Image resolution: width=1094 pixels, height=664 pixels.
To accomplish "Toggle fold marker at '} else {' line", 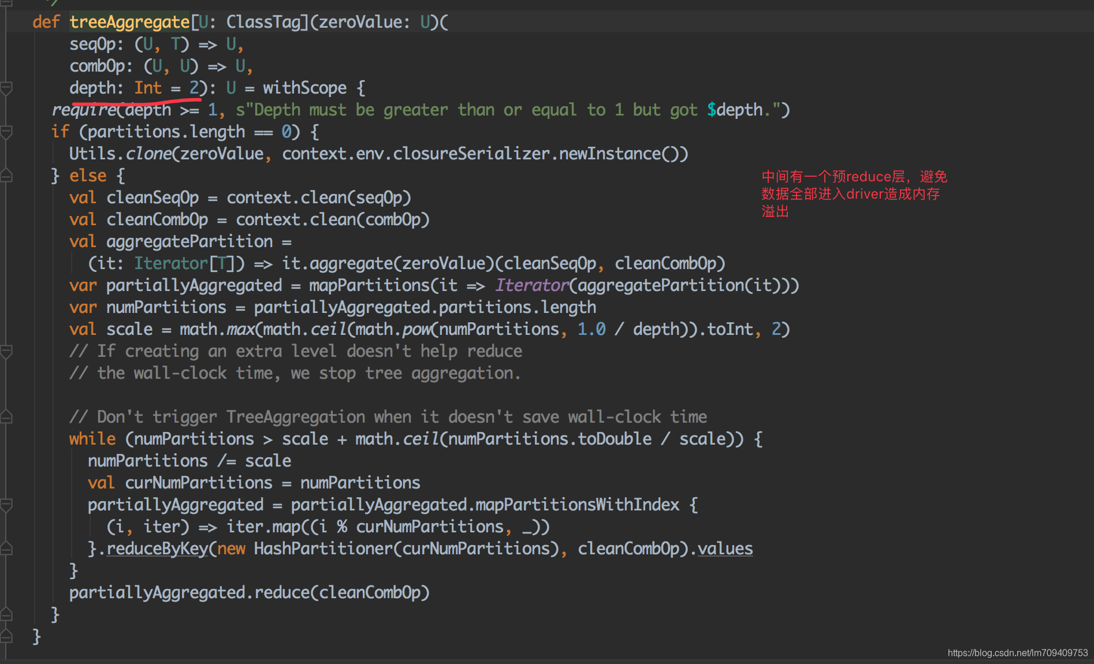I will (6, 176).
